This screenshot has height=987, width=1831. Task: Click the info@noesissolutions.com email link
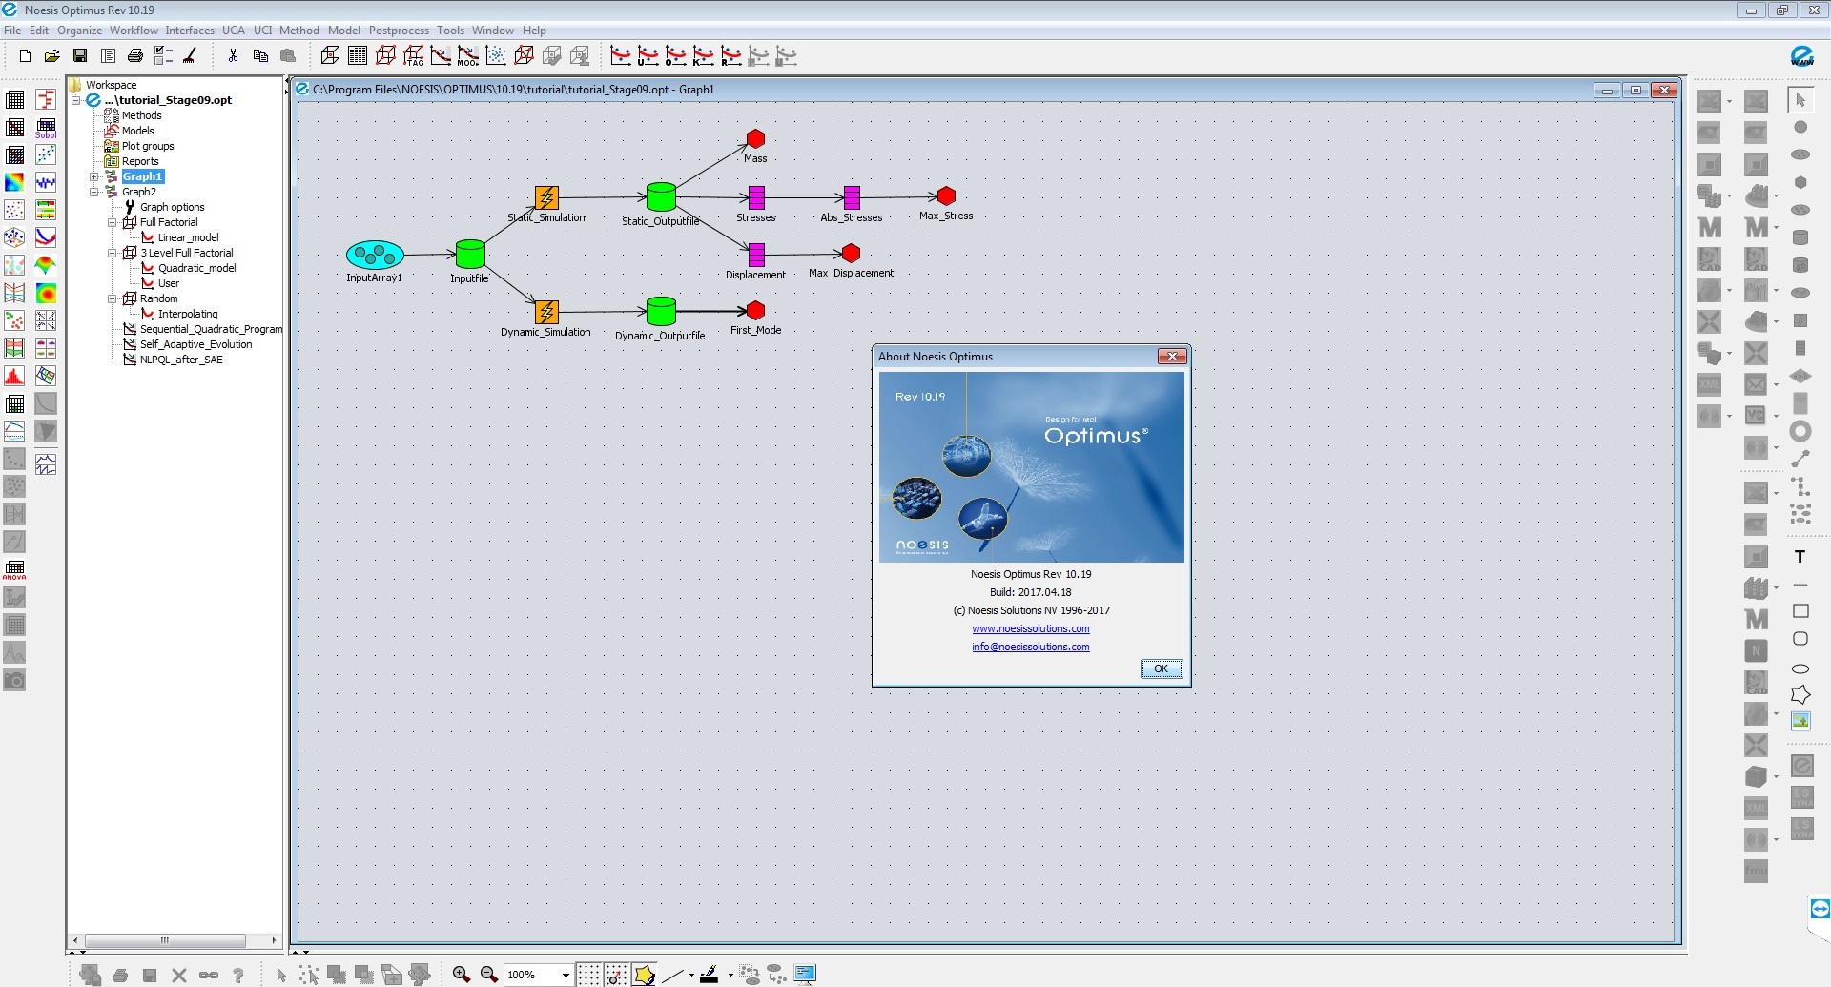coord(1031,647)
